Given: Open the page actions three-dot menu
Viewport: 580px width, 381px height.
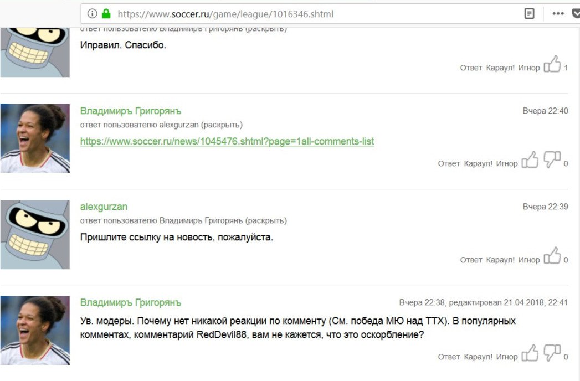Looking at the screenshot, I should pyautogui.click(x=558, y=14).
